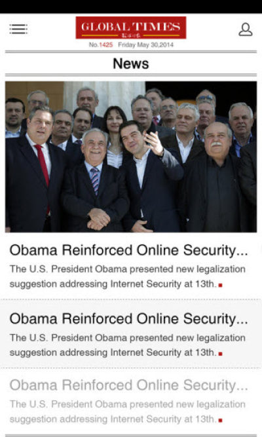
Task: Click red end marker of faded third article
Action: (x=220, y=420)
